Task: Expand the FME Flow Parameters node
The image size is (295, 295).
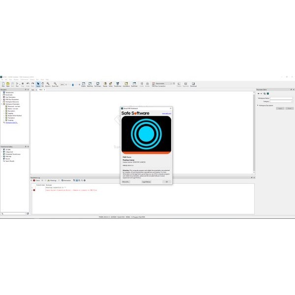Action: coord(1,99)
